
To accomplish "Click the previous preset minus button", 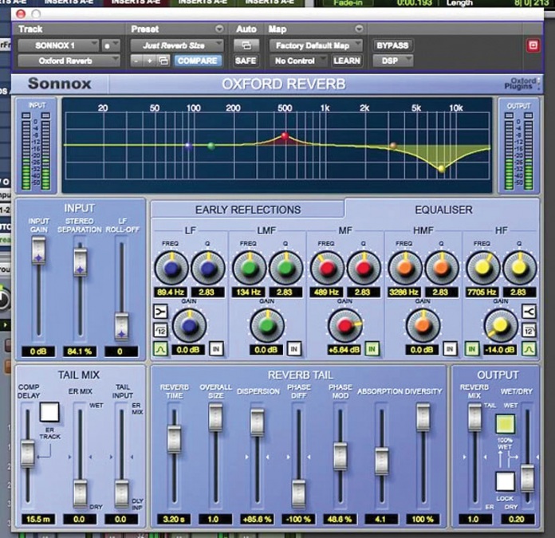I will pos(136,61).
